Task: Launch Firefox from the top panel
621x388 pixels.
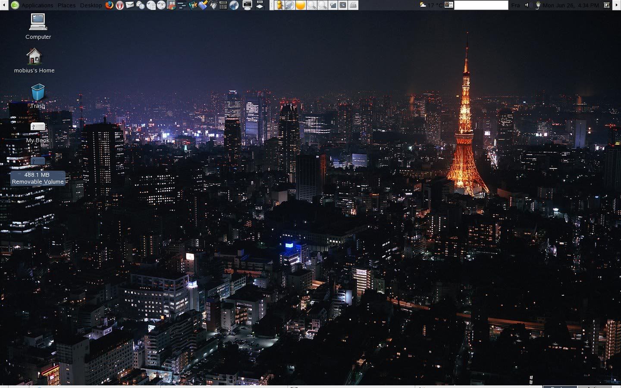Action: 109,5
